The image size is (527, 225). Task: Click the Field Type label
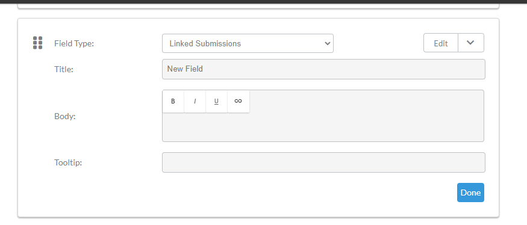click(x=74, y=43)
